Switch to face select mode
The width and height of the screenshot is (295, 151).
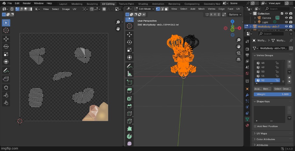[166, 9]
